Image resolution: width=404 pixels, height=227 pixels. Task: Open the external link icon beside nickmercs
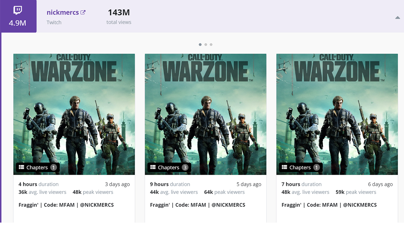pos(83,13)
